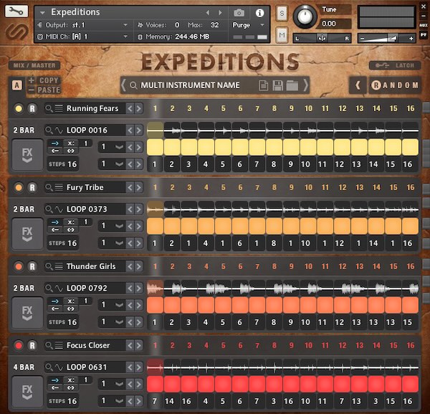This screenshot has width=430, height=414.
Task: Toggle the Mute M button
Action: pos(282,35)
